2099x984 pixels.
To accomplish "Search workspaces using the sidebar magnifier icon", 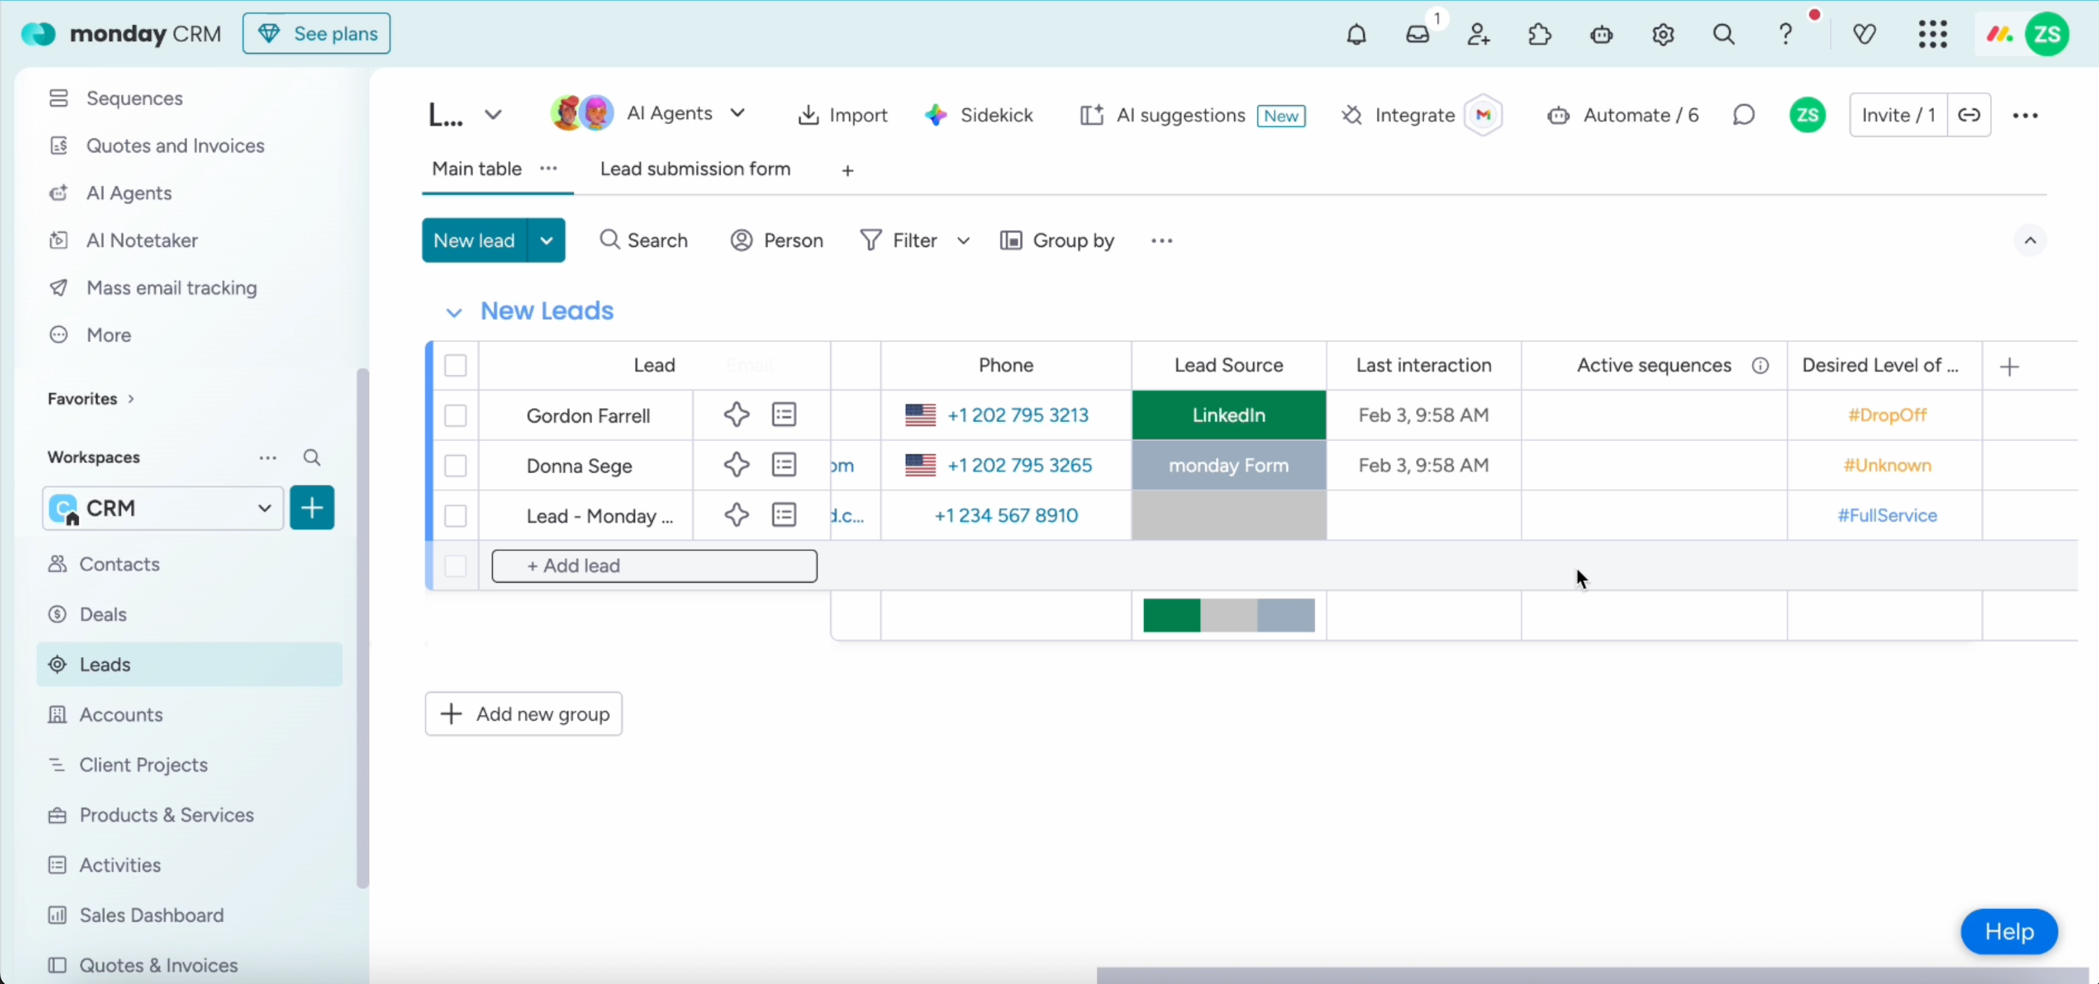I will point(311,458).
